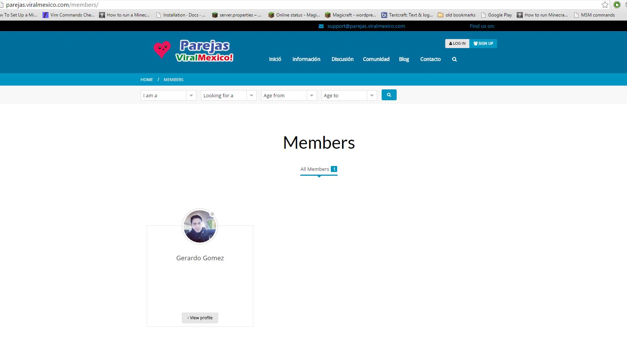The height and width of the screenshot is (359, 627).
Task: Click View profile for Gerardo Gomez
Action: click(x=200, y=318)
